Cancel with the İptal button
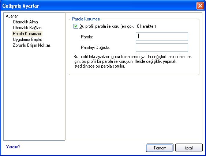 [x=189, y=148]
